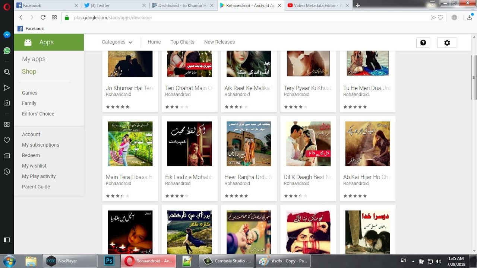This screenshot has height=268, width=477.
Task: Open Shop link in sidebar
Action: (x=29, y=71)
